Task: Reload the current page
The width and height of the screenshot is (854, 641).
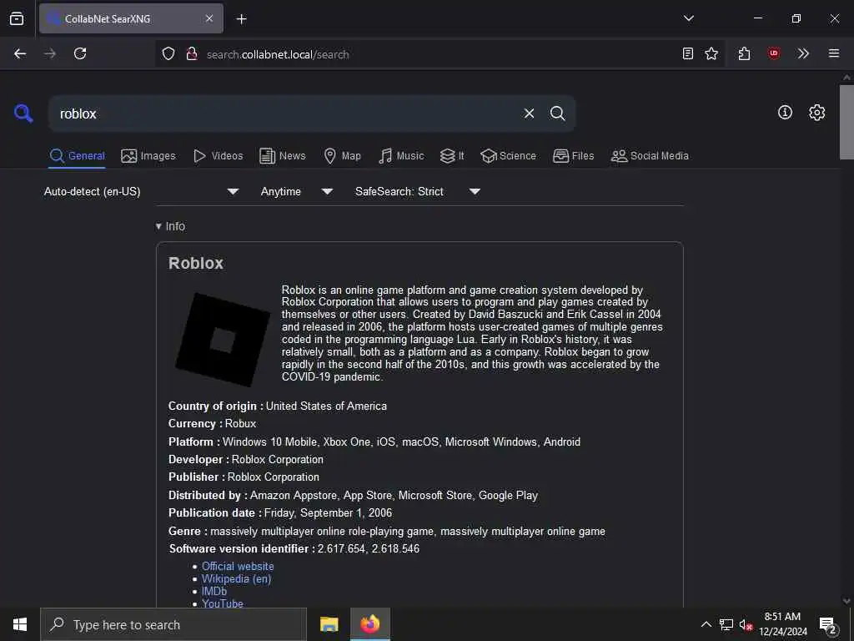Action: point(80,53)
